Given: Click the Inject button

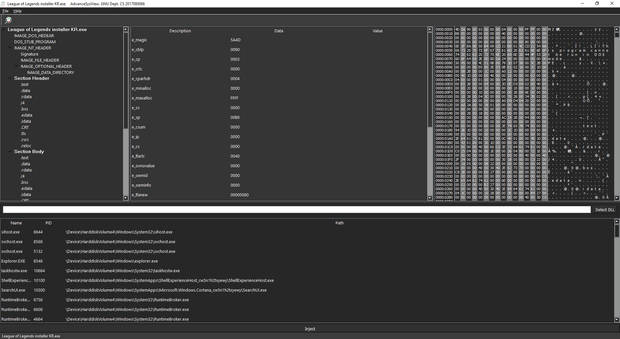Looking at the screenshot, I should 310,329.
